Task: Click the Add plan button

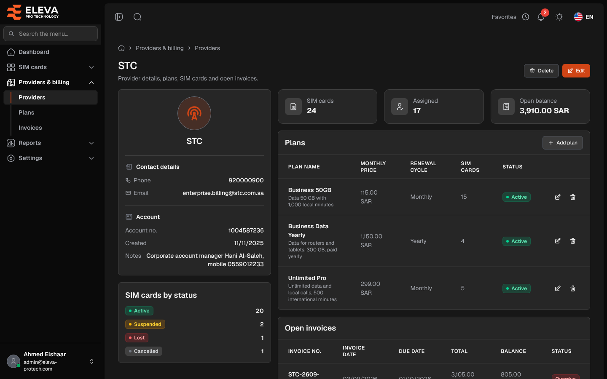Action: click(x=563, y=143)
